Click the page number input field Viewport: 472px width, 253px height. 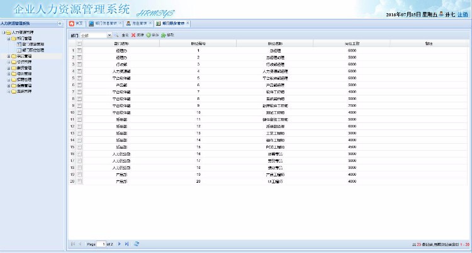101,244
